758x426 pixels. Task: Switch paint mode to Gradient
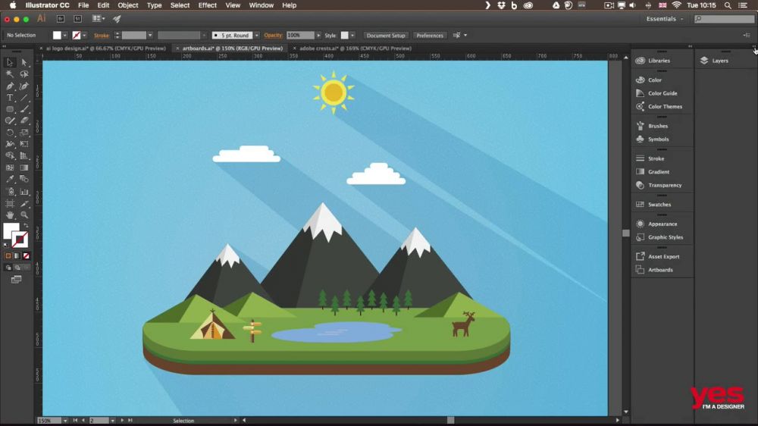(17, 256)
